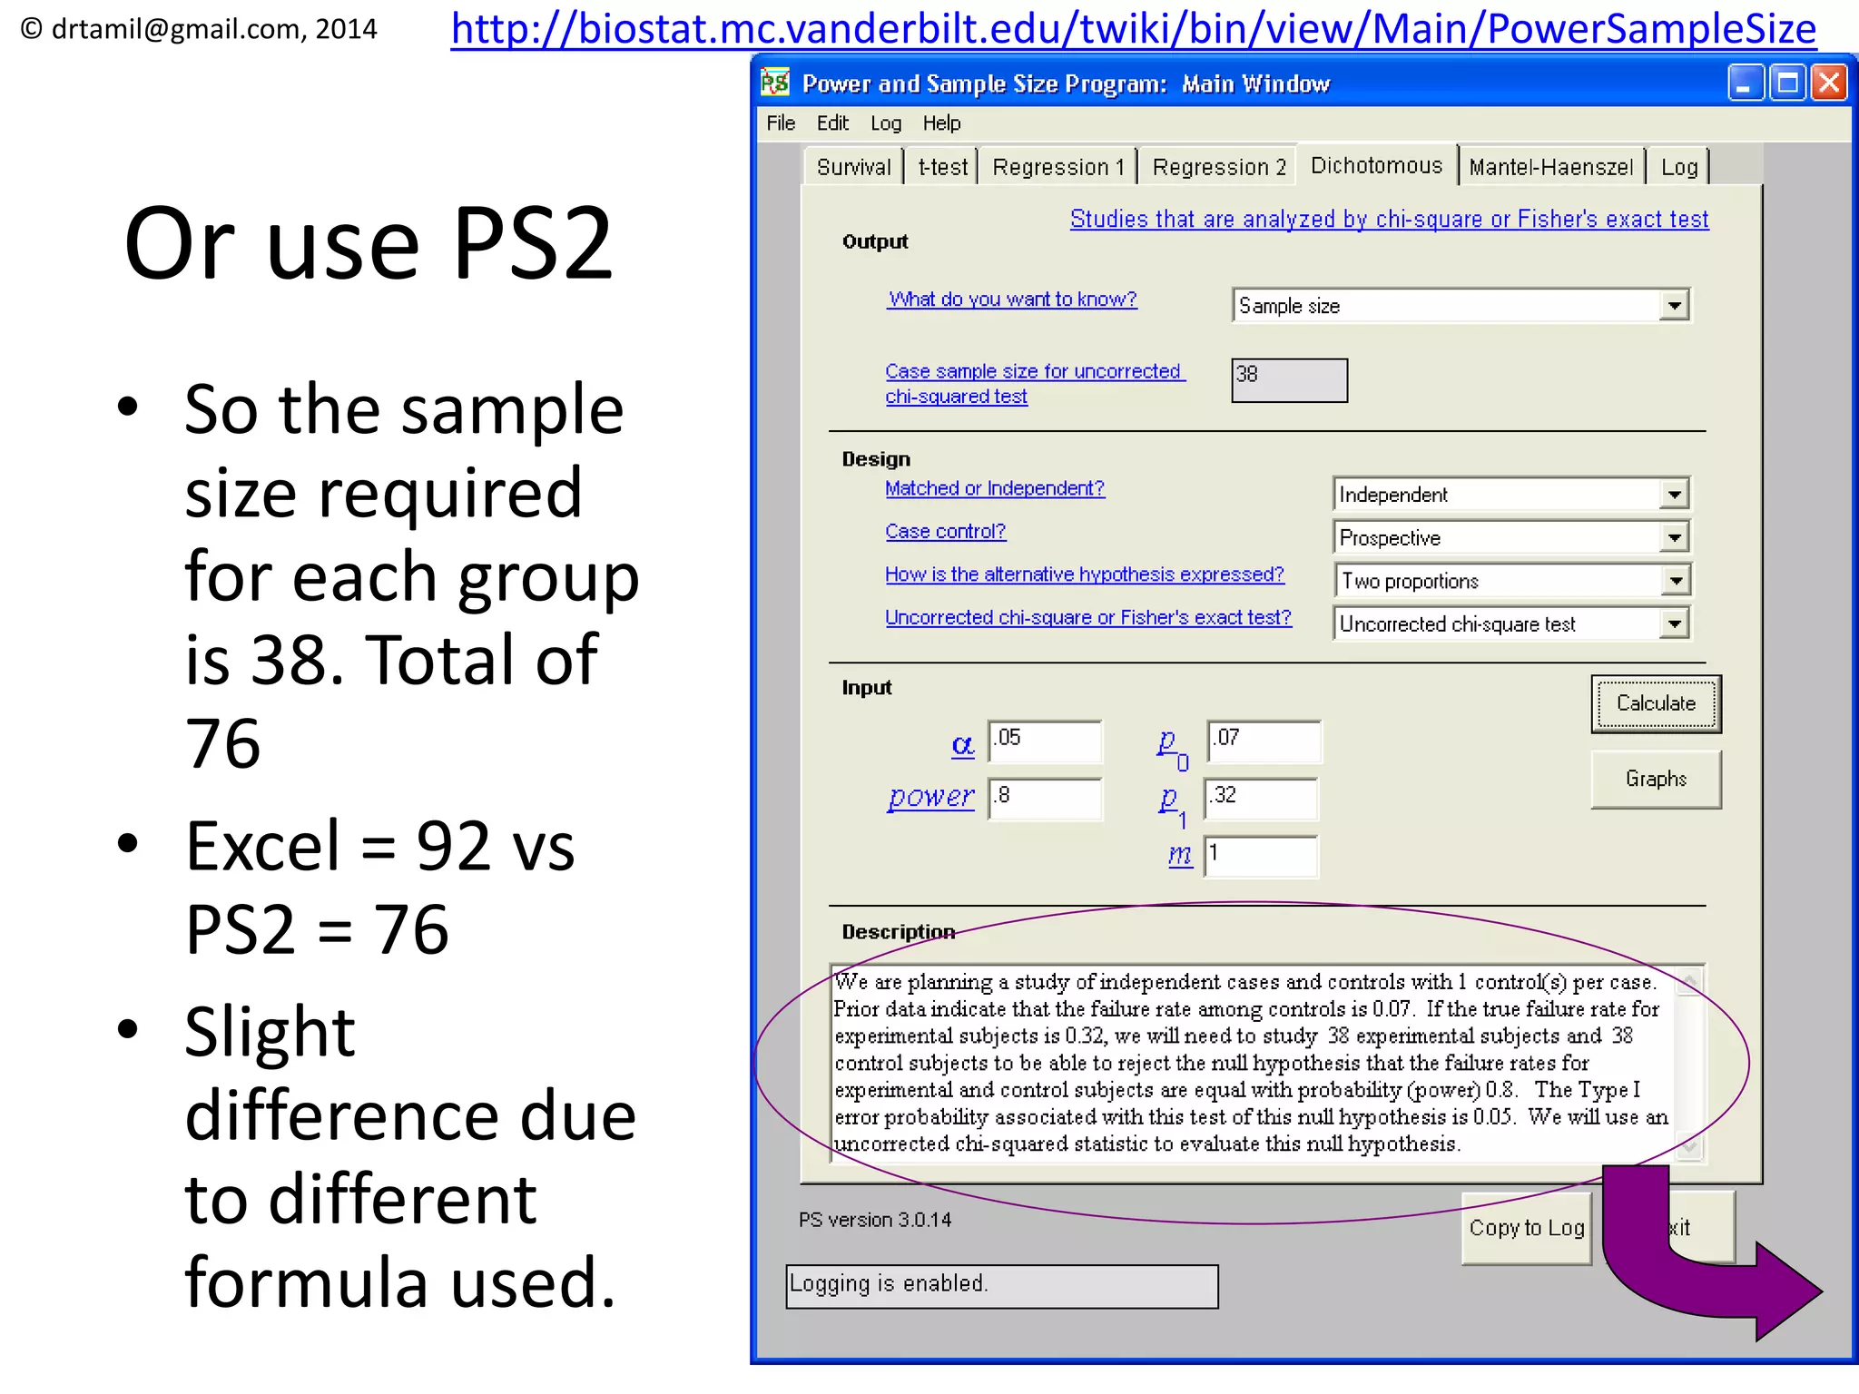Click the p1 input field with .32
This screenshot has width=1859, height=1394.
pyautogui.click(x=1261, y=800)
